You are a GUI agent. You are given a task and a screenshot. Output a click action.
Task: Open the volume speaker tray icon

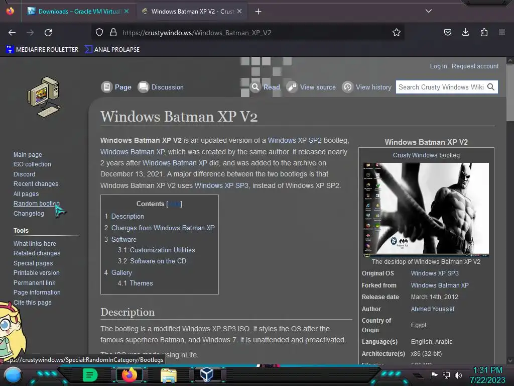pyautogui.click(x=458, y=375)
